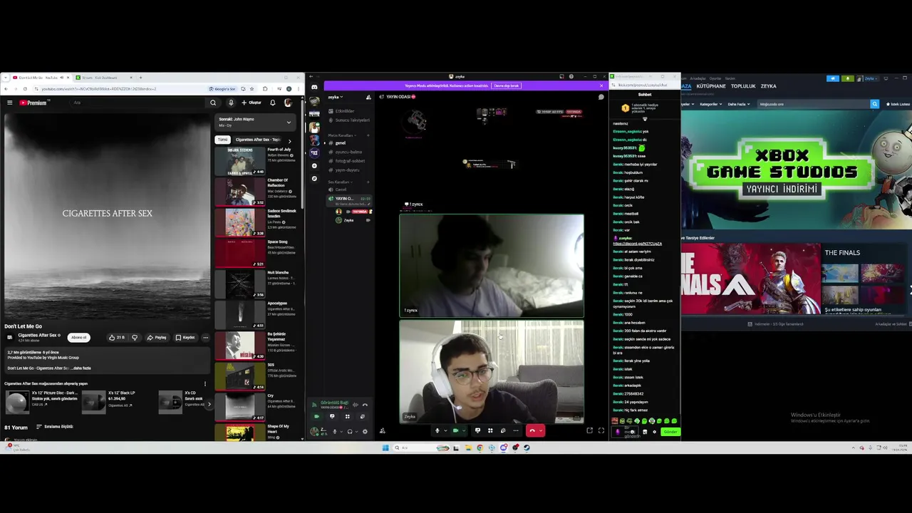
Task: Expand the Sonraki John Wayne queue panel
Action: click(x=289, y=122)
